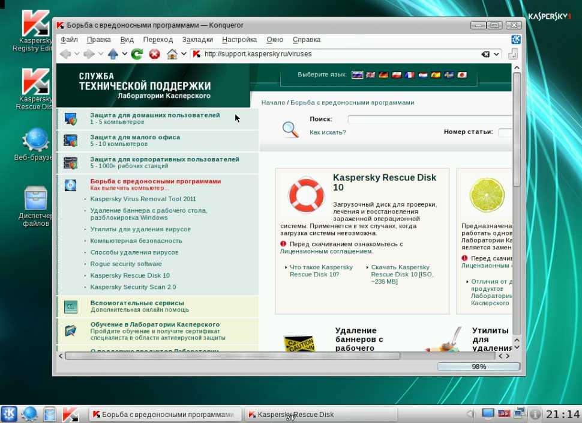Click Начало in the breadcrumb
This screenshot has height=423, width=582.
click(273, 103)
